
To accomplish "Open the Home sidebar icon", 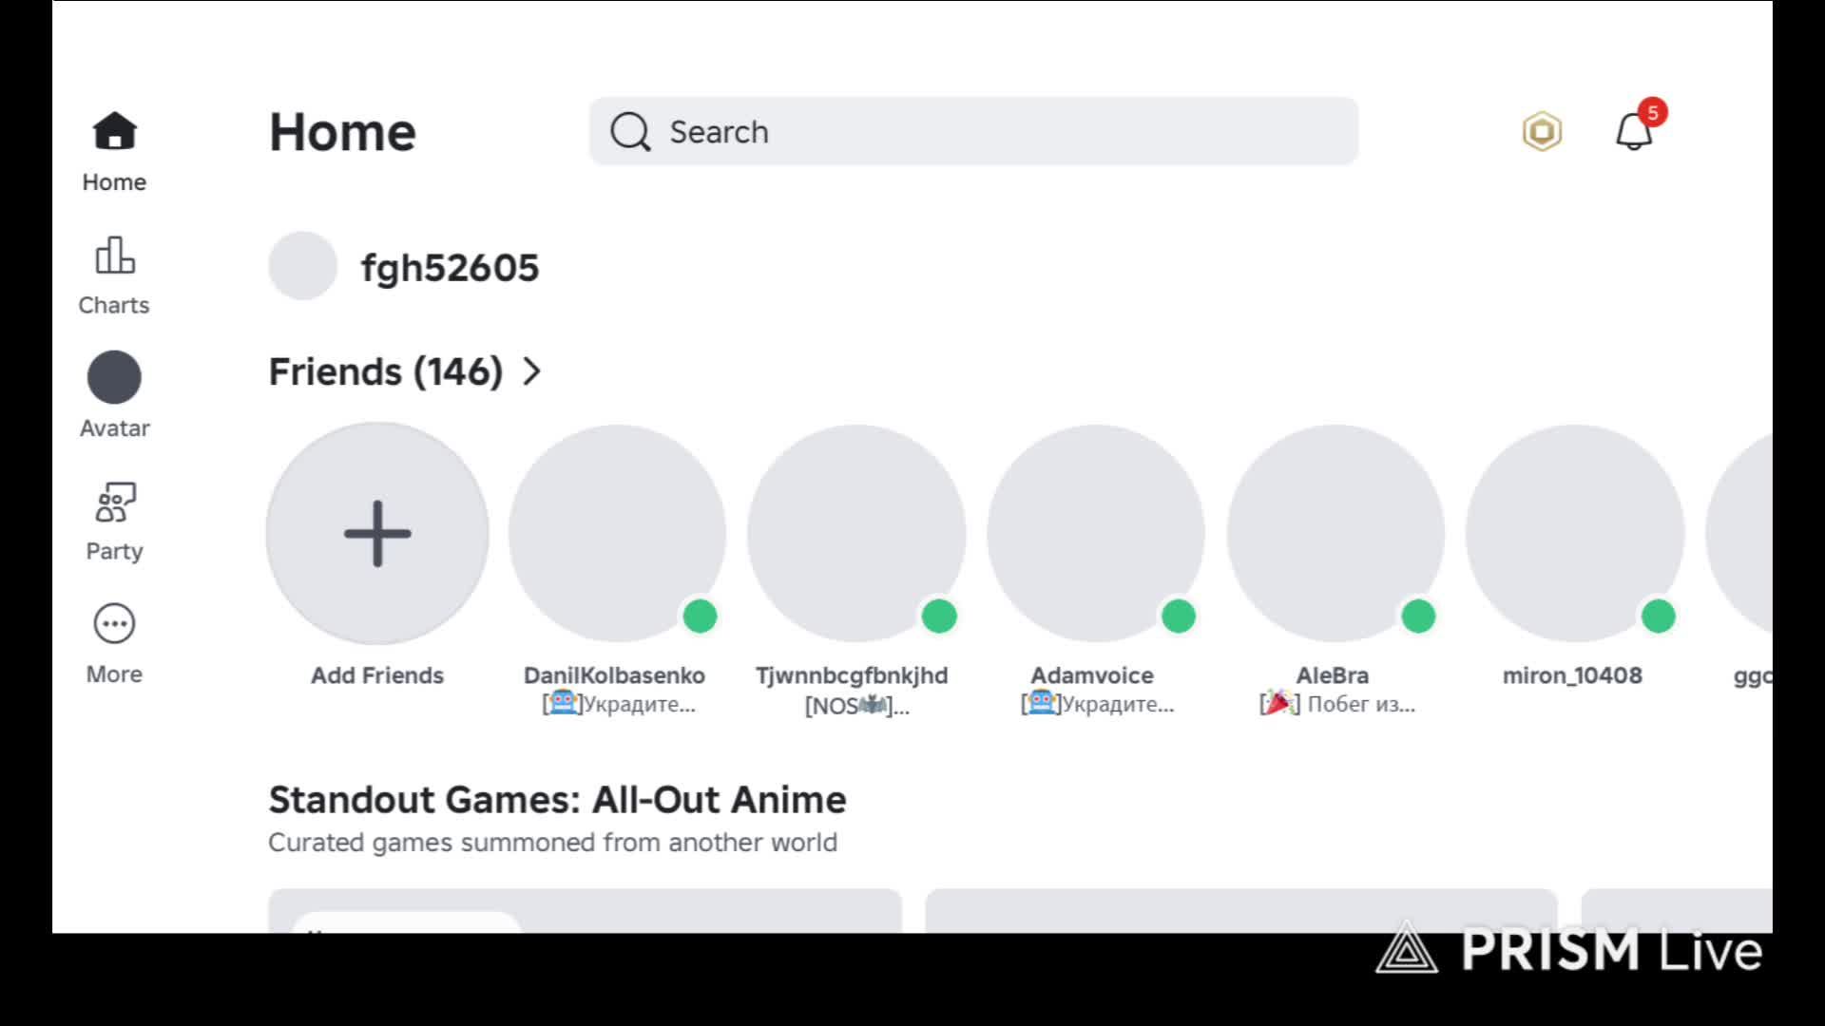I will point(114,132).
